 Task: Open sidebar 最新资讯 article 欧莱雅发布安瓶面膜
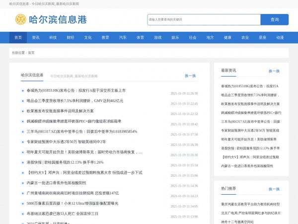(250, 104)
